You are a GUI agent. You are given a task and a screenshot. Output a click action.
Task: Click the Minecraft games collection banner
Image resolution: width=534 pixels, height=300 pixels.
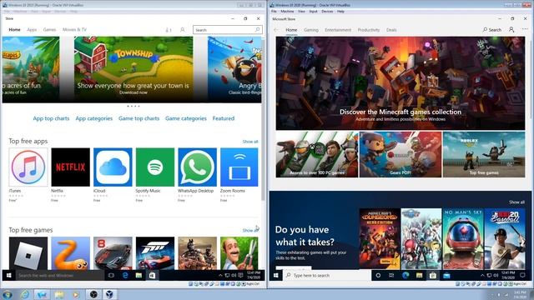pyautogui.click(x=400, y=83)
